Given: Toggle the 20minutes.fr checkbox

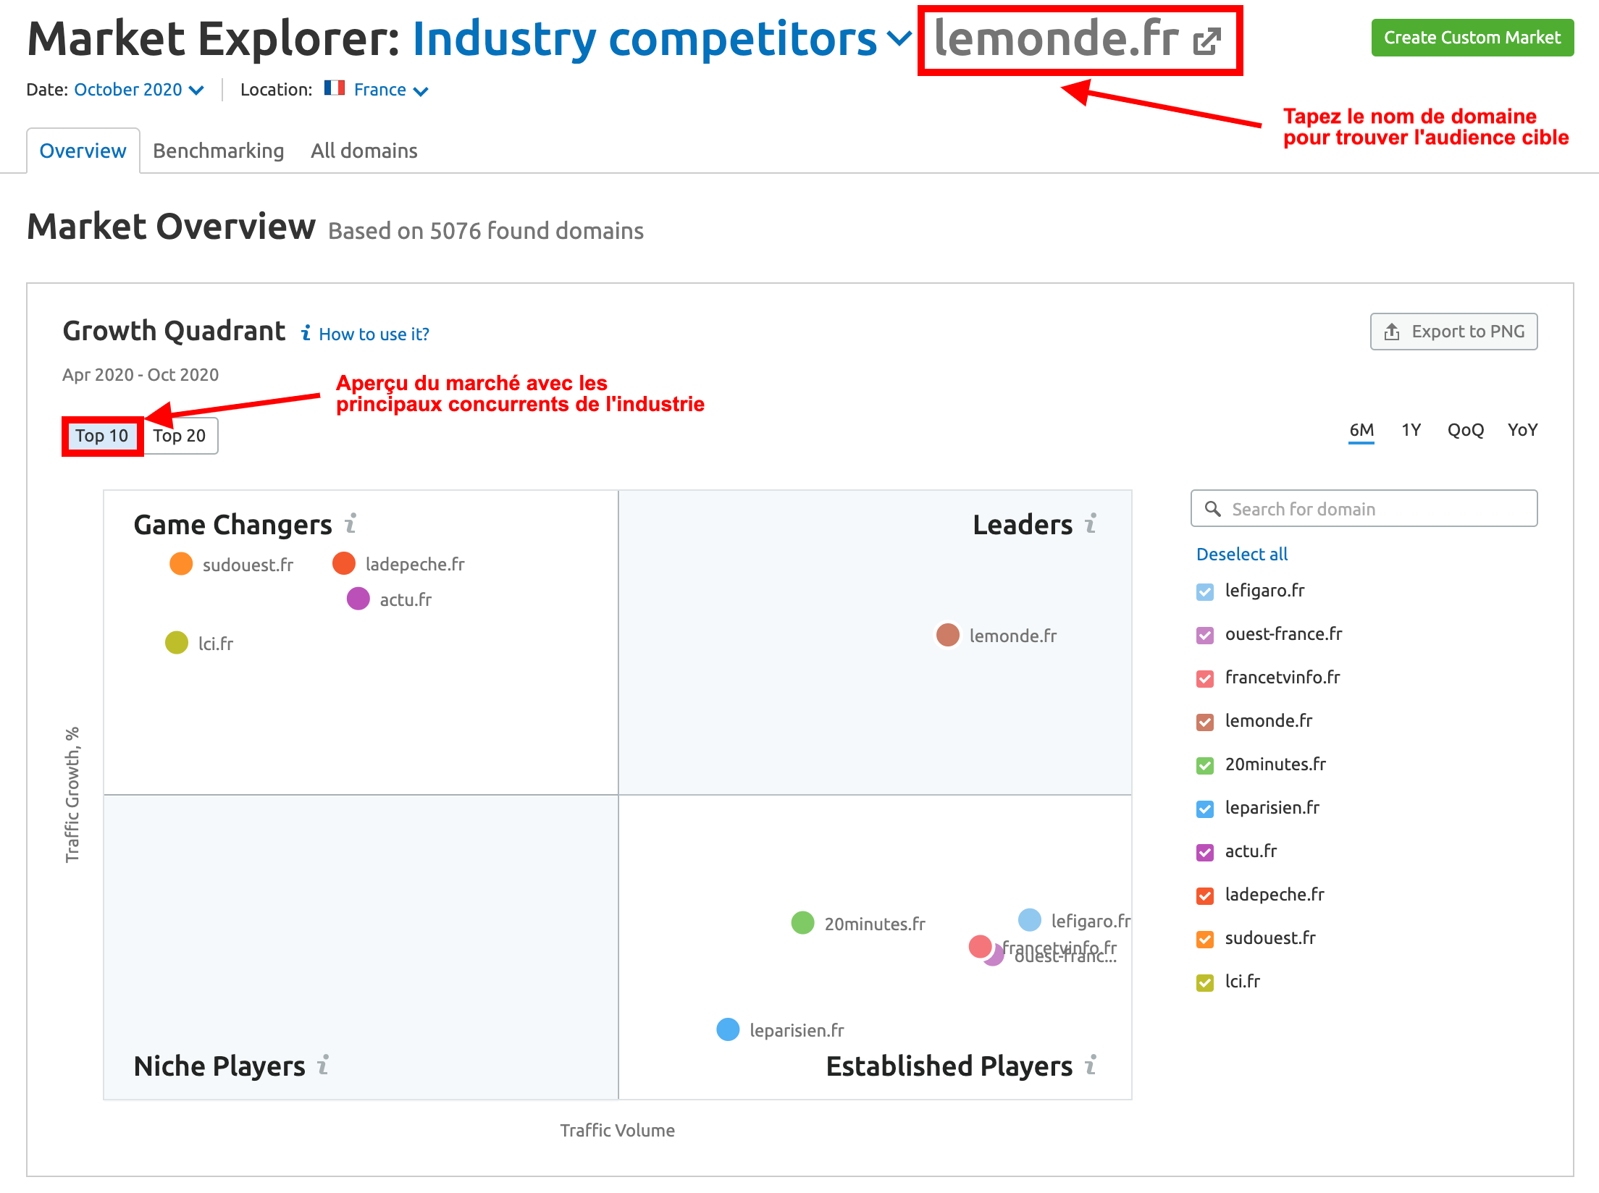Looking at the screenshot, I should (1205, 766).
